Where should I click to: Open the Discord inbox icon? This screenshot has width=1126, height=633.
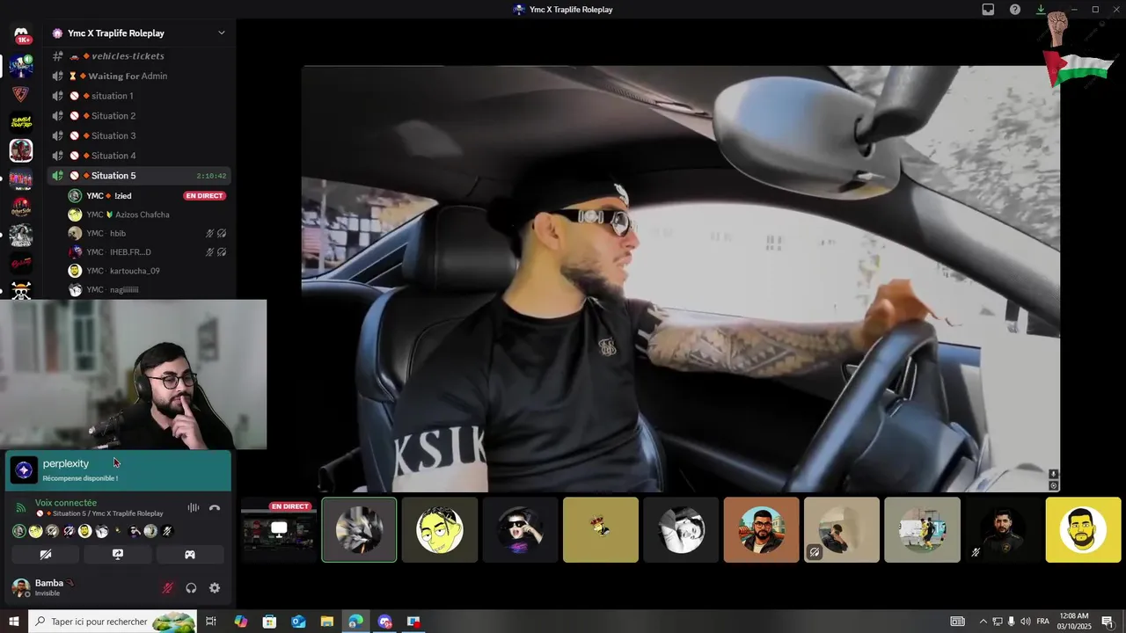click(x=988, y=10)
